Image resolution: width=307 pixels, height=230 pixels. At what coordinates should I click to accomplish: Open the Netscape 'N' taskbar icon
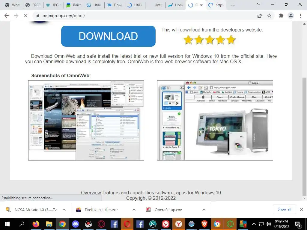pyautogui.click(x=153, y=224)
